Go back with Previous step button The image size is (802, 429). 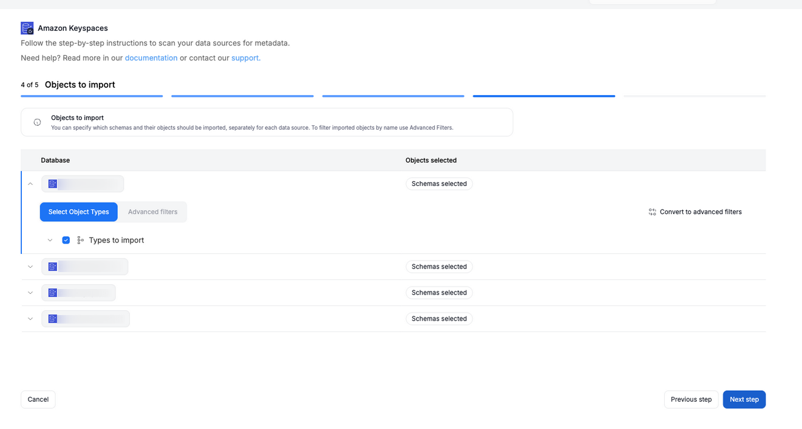coord(692,399)
